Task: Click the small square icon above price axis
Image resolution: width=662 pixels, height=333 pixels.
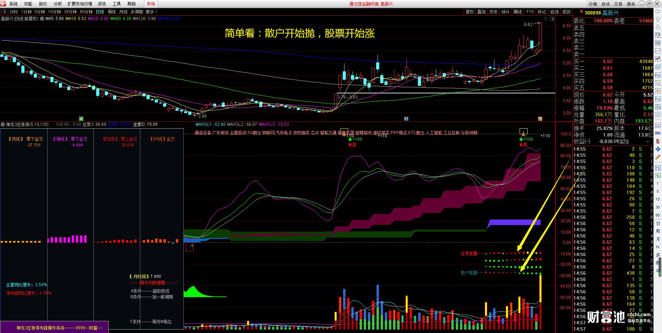Action: pos(552,19)
